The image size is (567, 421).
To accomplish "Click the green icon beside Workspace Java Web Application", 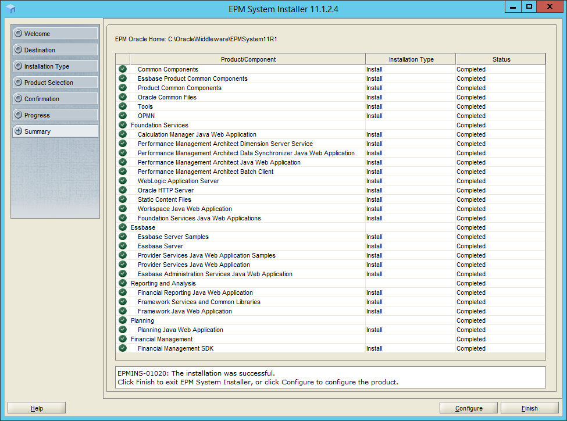I will pyautogui.click(x=123, y=209).
